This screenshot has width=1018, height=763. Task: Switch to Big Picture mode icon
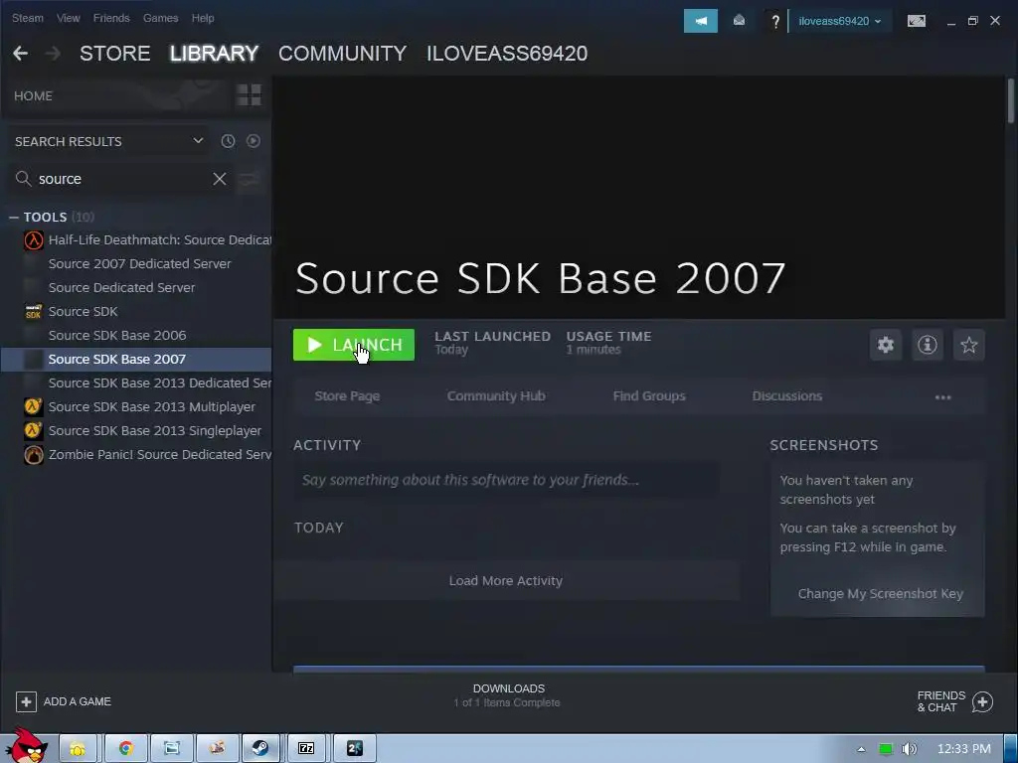tap(916, 21)
